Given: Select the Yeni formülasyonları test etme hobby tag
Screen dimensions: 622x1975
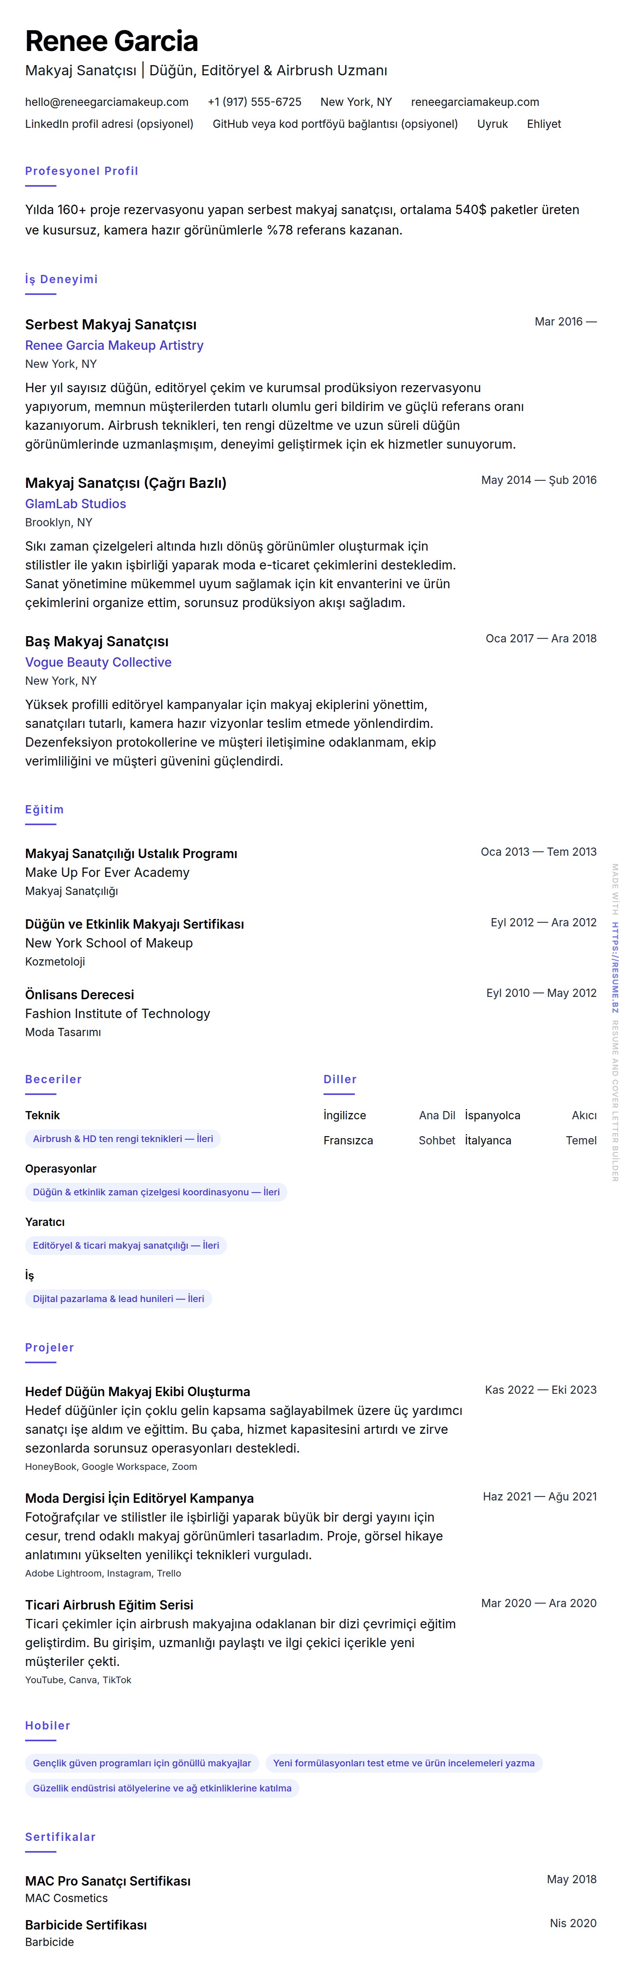Looking at the screenshot, I should (x=404, y=1762).
